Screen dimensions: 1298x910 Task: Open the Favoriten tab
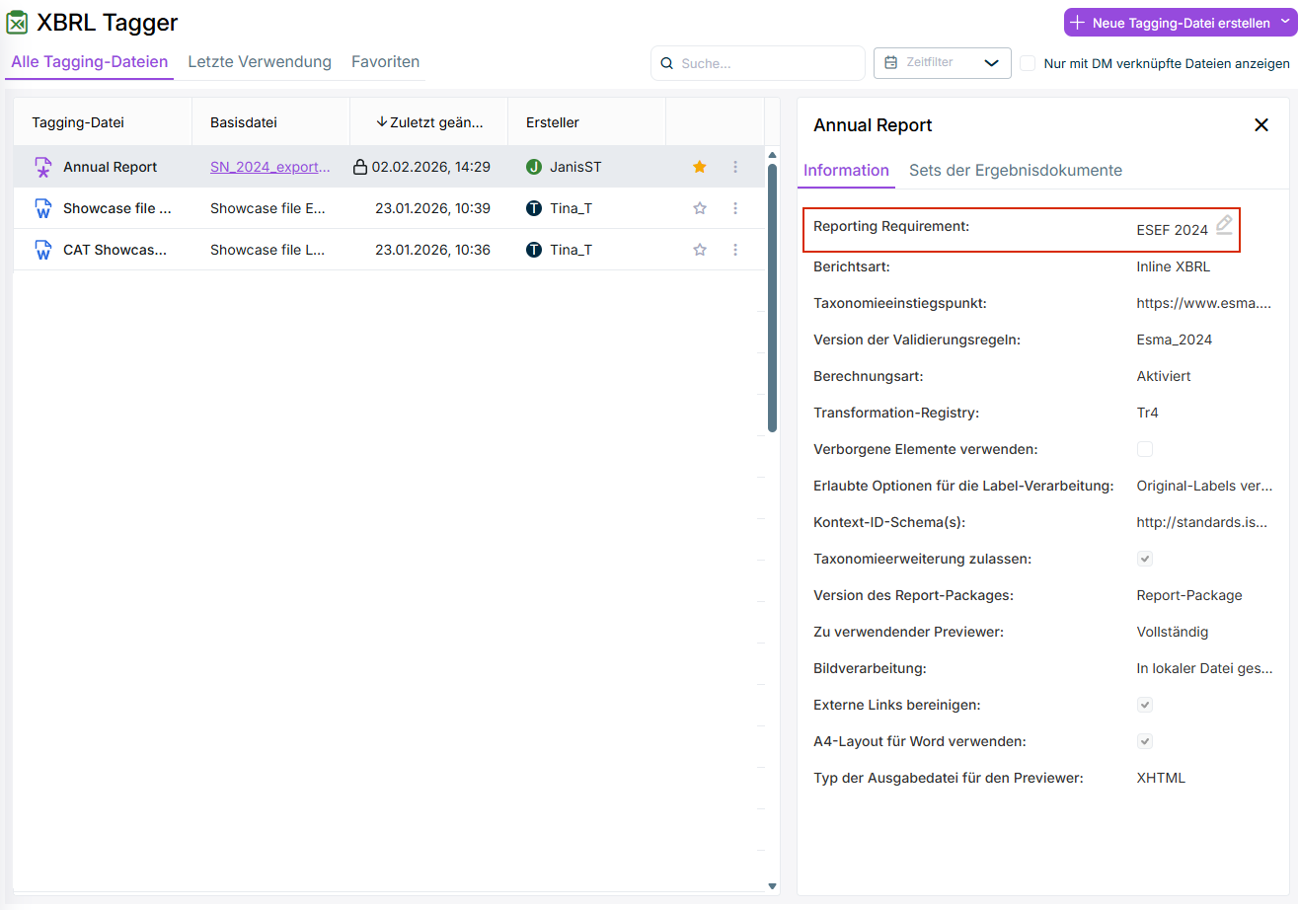click(386, 62)
